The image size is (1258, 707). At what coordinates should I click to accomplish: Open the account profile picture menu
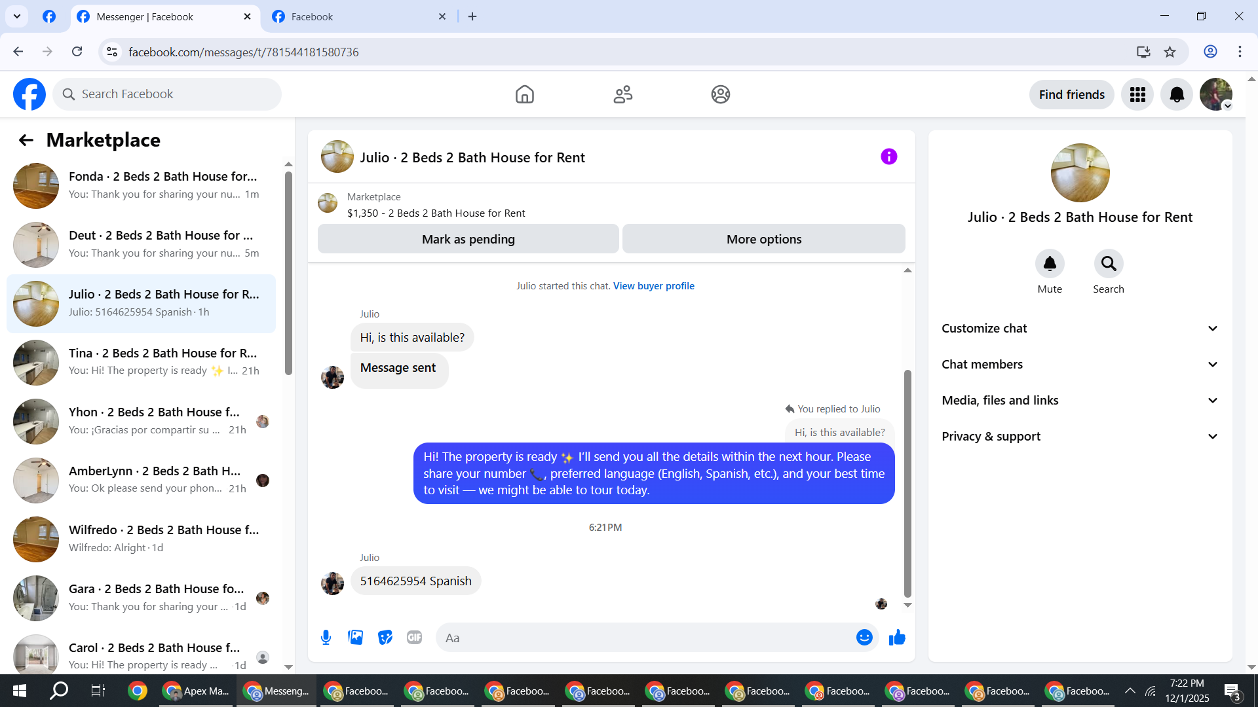pos(1216,94)
